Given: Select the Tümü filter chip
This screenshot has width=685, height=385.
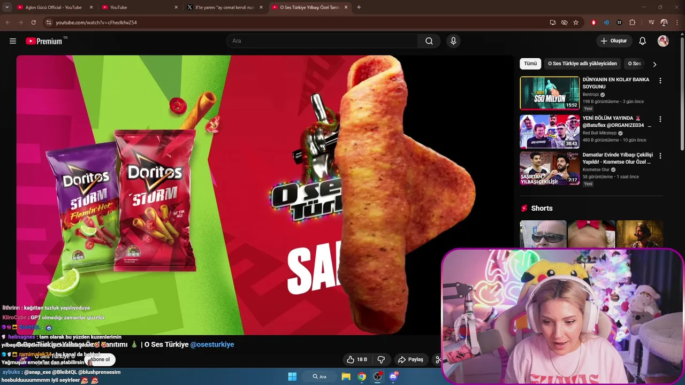Looking at the screenshot, I should click(530, 64).
